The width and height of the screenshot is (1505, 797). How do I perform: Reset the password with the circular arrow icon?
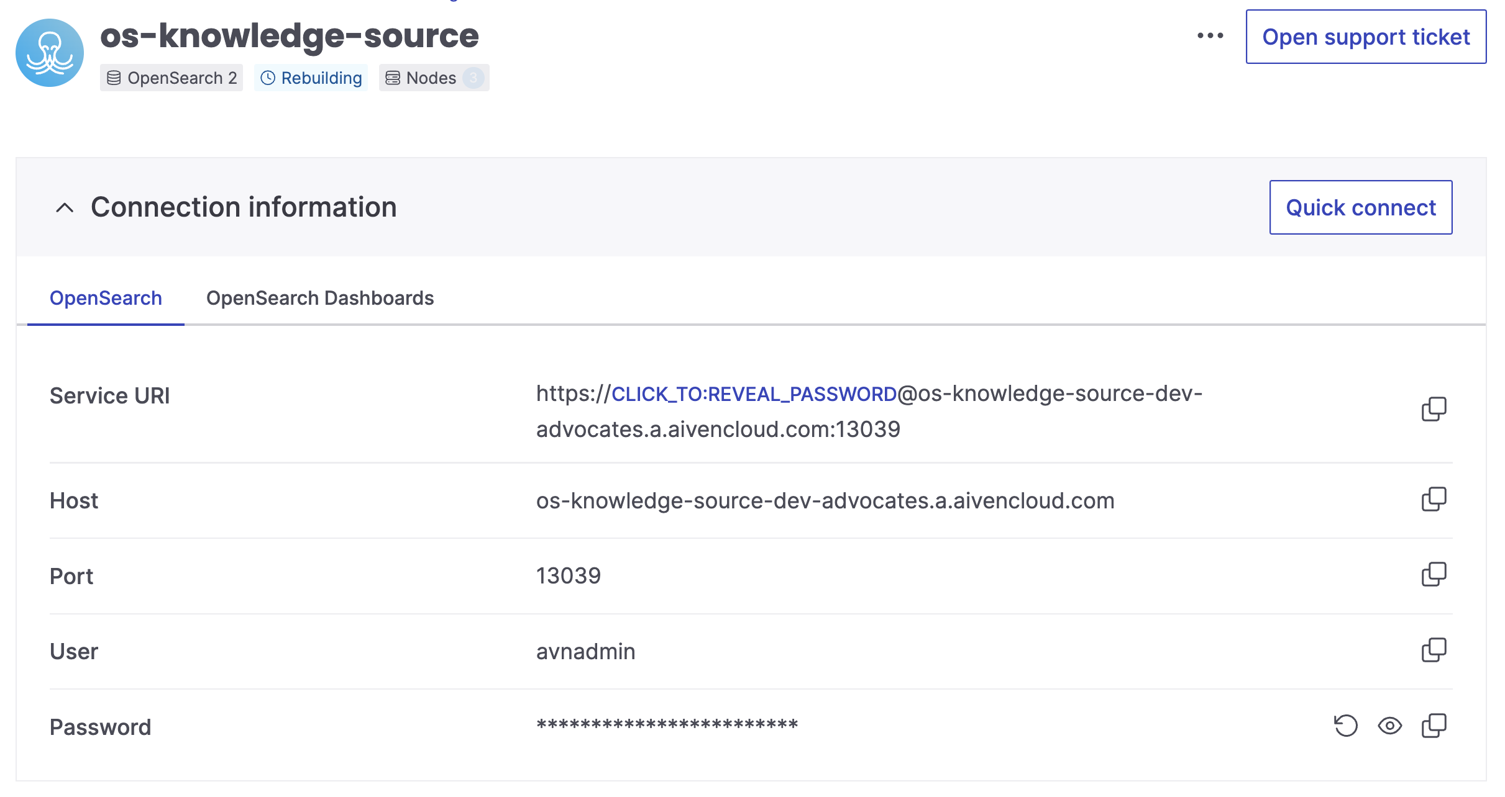point(1345,726)
